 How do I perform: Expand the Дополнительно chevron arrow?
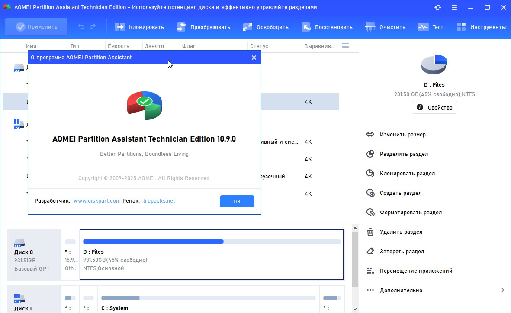pyautogui.click(x=503, y=290)
